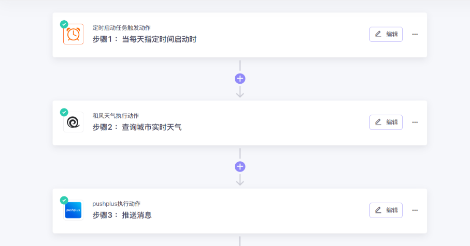Click the 定时启动任务触发动作 label
The width and height of the screenshot is (470, 246).
point(121,28)
